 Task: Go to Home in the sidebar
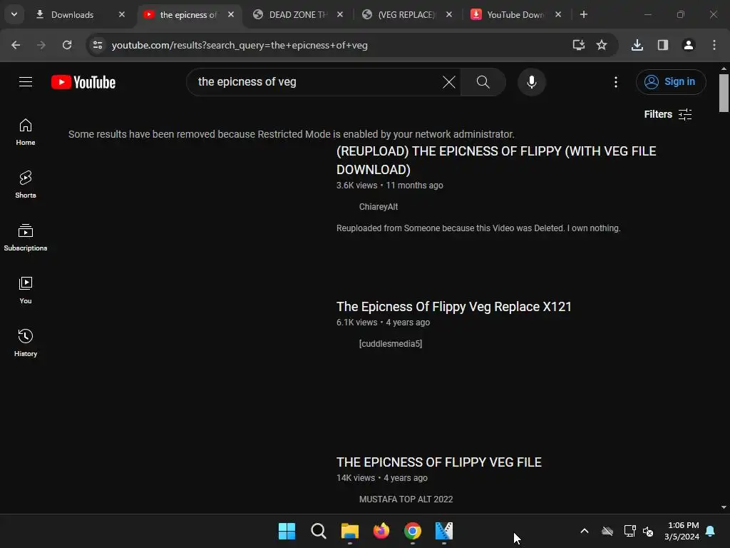tap(26, 132)
